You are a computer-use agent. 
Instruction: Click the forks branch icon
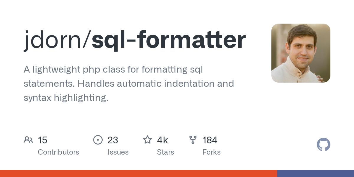click(193, 140)
